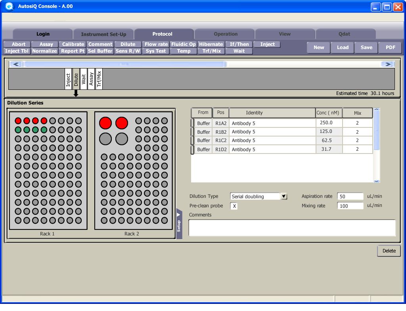Add a Hibernate step
The image size is (406, 311).
[211, 44]
